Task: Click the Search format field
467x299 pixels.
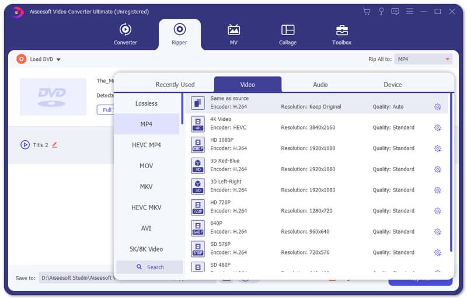Action: coord(149,267)
